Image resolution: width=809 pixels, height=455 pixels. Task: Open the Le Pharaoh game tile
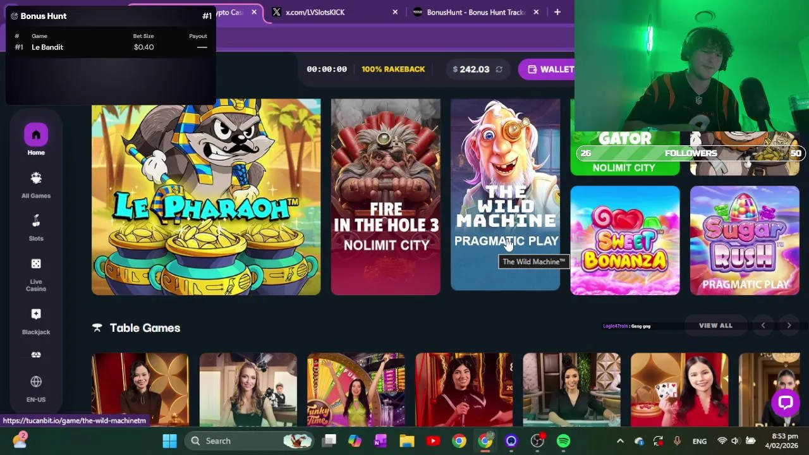click(206, 197)
